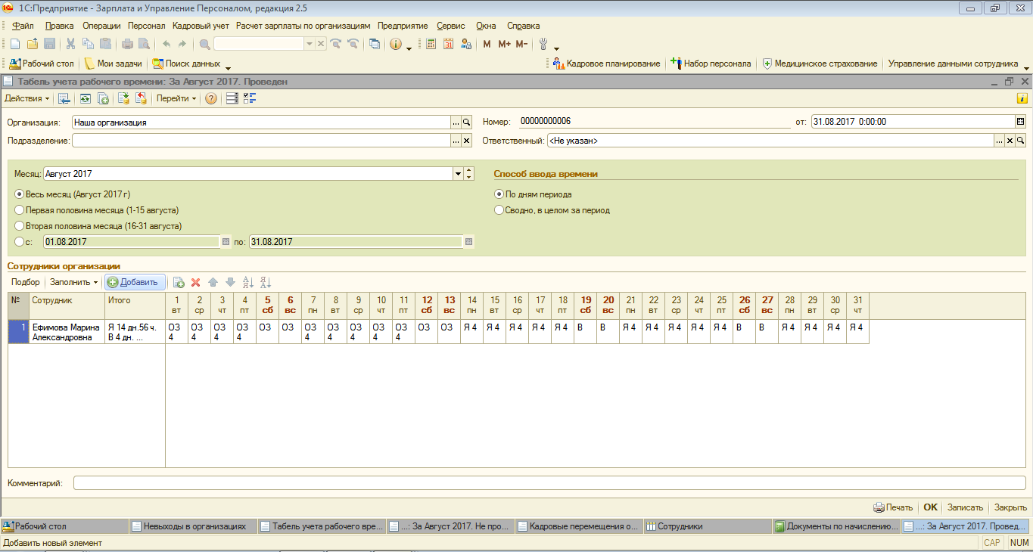
Task: Choose 'Сводно, в целом за период' option
Action: (499, 210)
